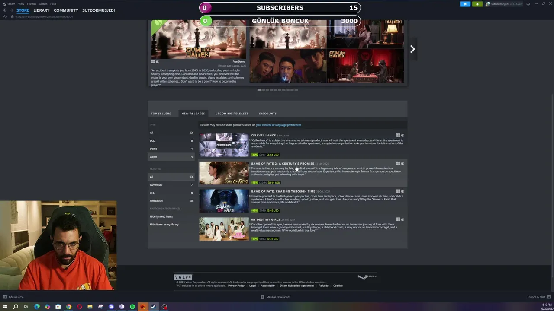Open Privacy Policy footer link
The height and width of the screenshot is (311, 554).
236,286
